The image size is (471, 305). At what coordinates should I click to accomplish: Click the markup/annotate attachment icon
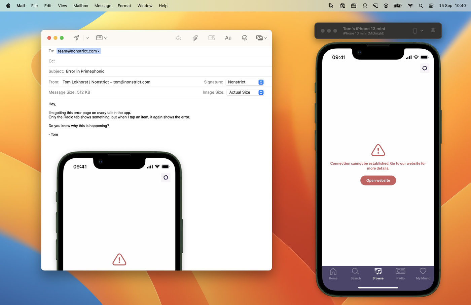click(212, 38)
